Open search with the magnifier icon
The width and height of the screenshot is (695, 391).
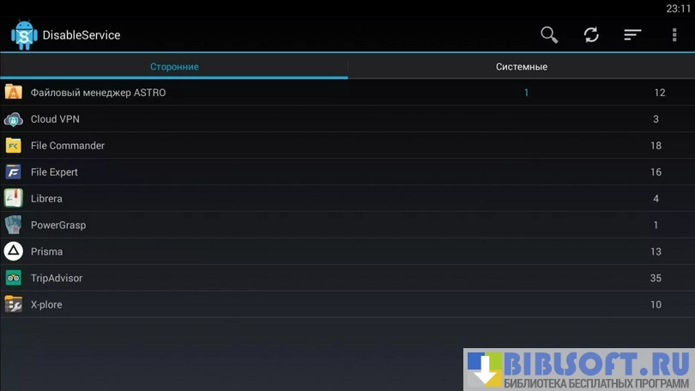click(x=549, y=35)
